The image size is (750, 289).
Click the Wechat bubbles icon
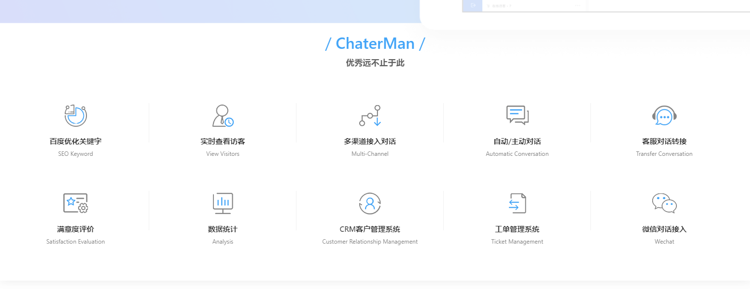point(665,203)
